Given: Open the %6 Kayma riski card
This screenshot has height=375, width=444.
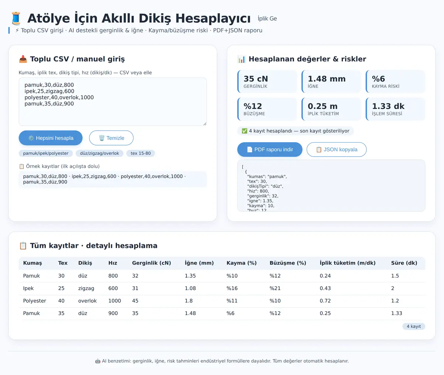Looking at the screenshot, I should pyautogui.click(x=396, y=81).
